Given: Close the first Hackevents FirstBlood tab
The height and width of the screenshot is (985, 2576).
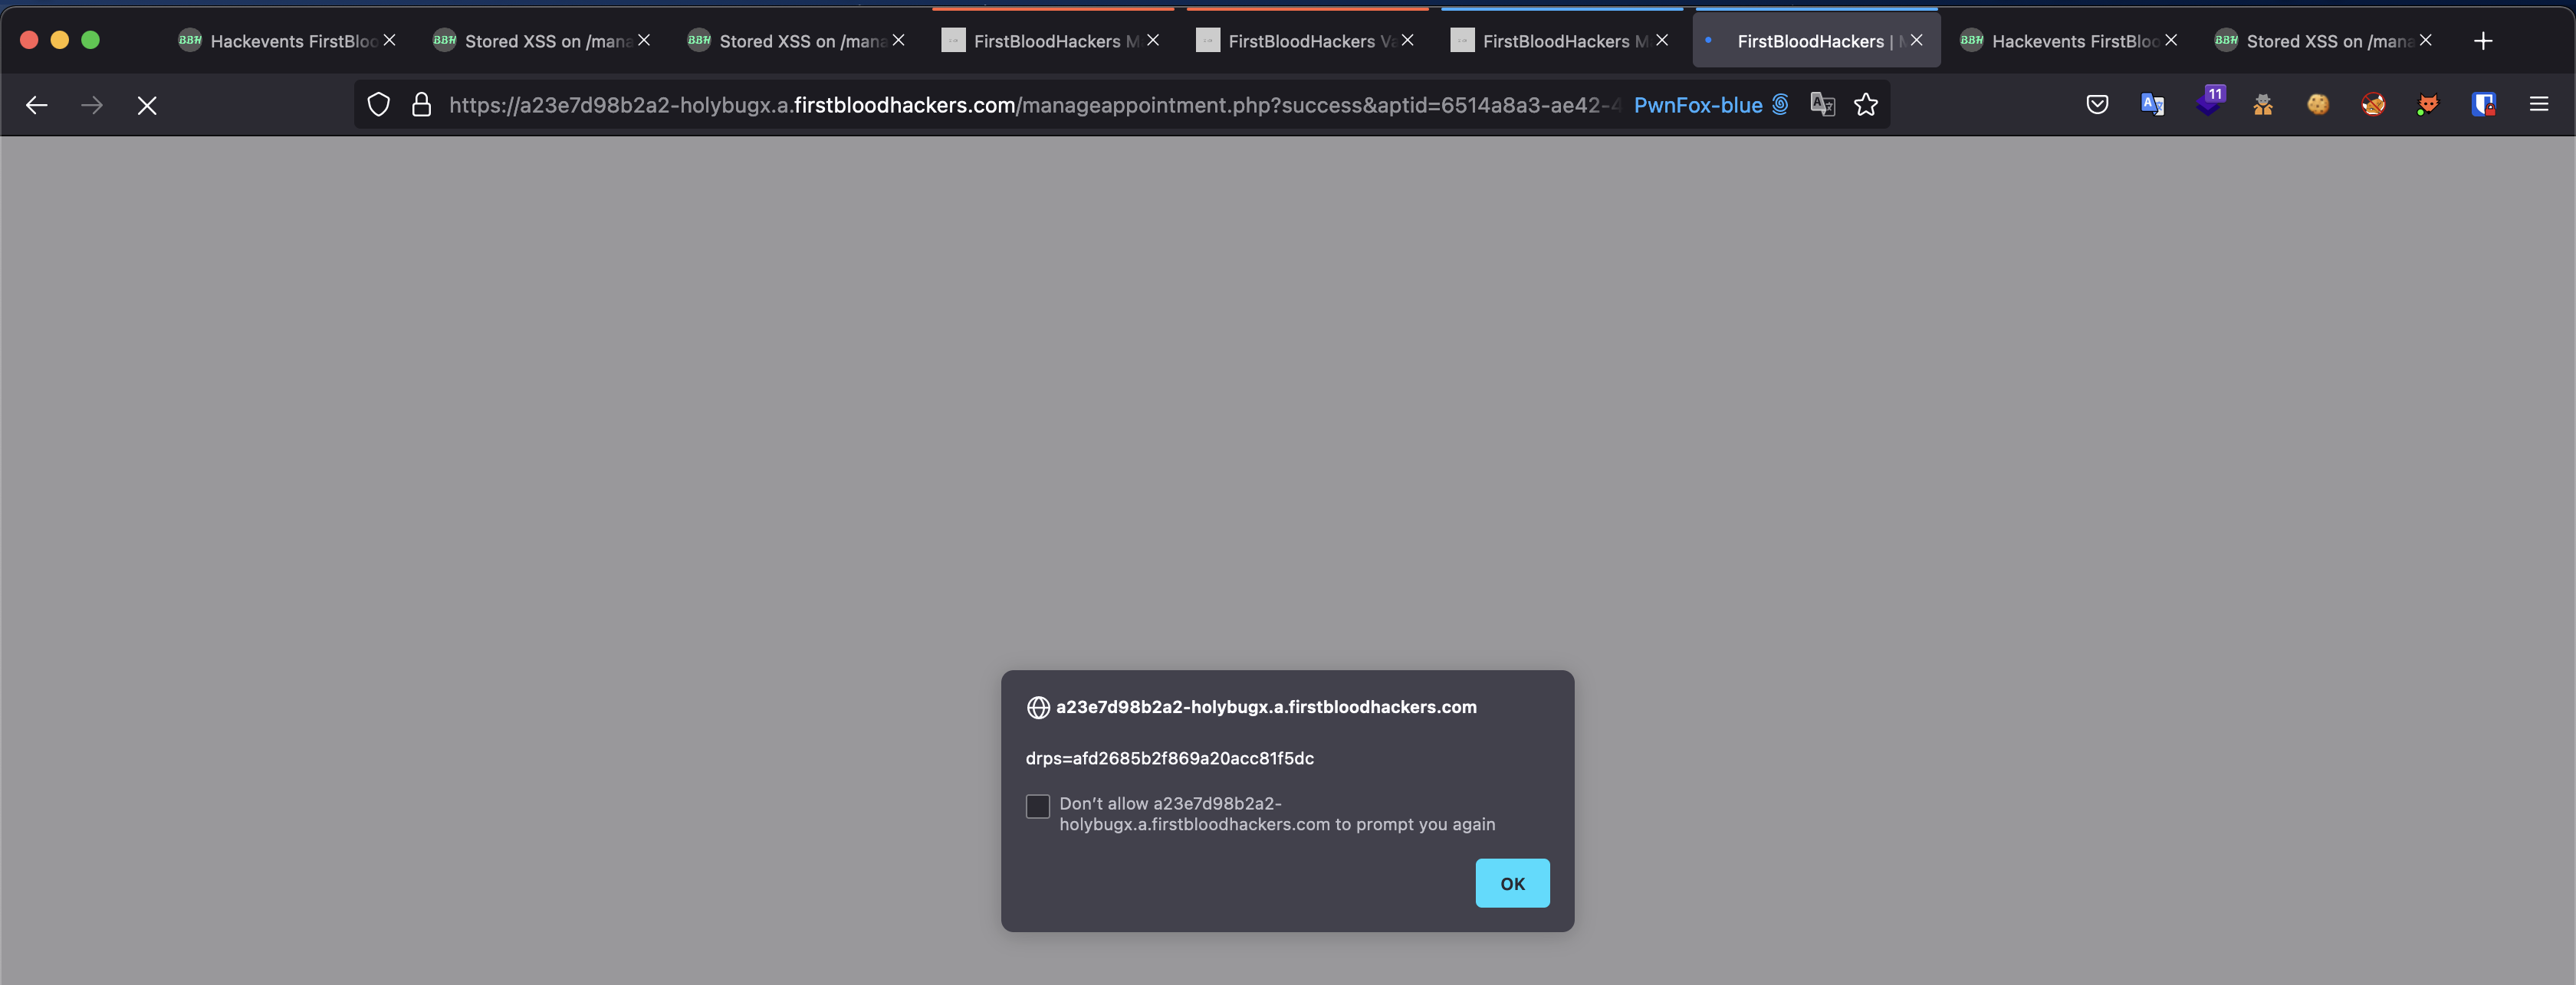Looking at the screenshot, I should [390, 40].
